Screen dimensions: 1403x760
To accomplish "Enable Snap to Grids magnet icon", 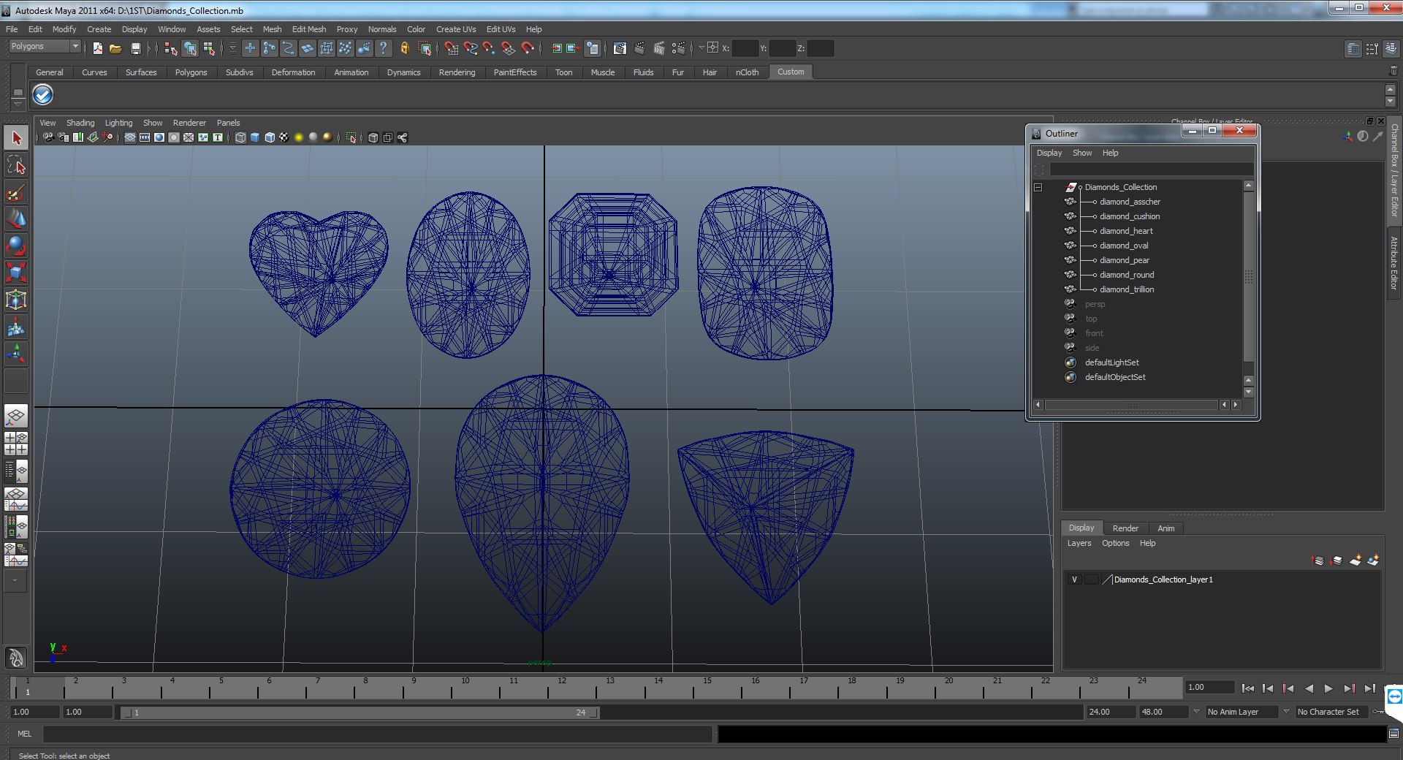I will pyautogui.click(x=451, y=48).
